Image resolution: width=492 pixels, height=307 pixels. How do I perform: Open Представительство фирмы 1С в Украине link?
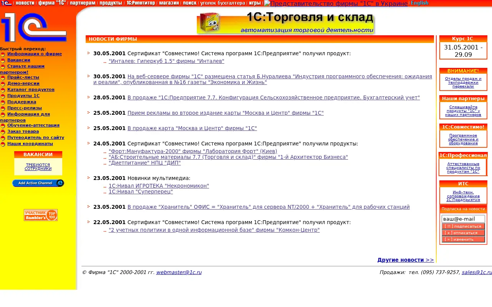(336, 4)
